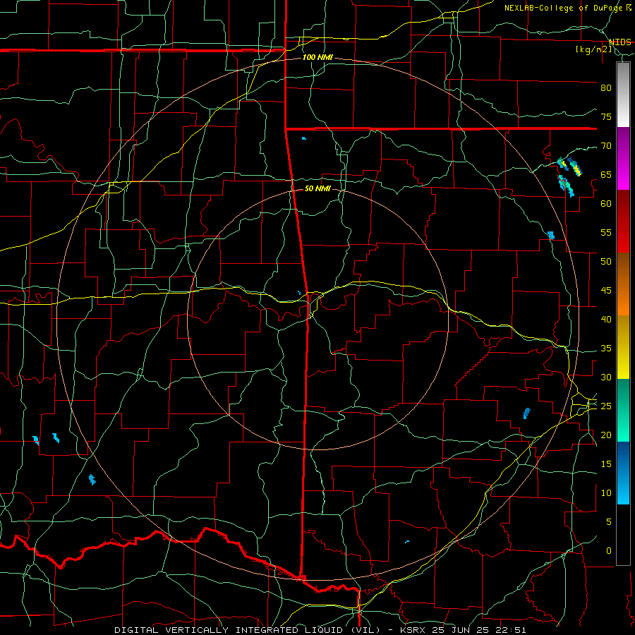Screen dimensions: 635x635
Task: Click the legend value 0 at the scale bottom
Action: click(609, 551)
